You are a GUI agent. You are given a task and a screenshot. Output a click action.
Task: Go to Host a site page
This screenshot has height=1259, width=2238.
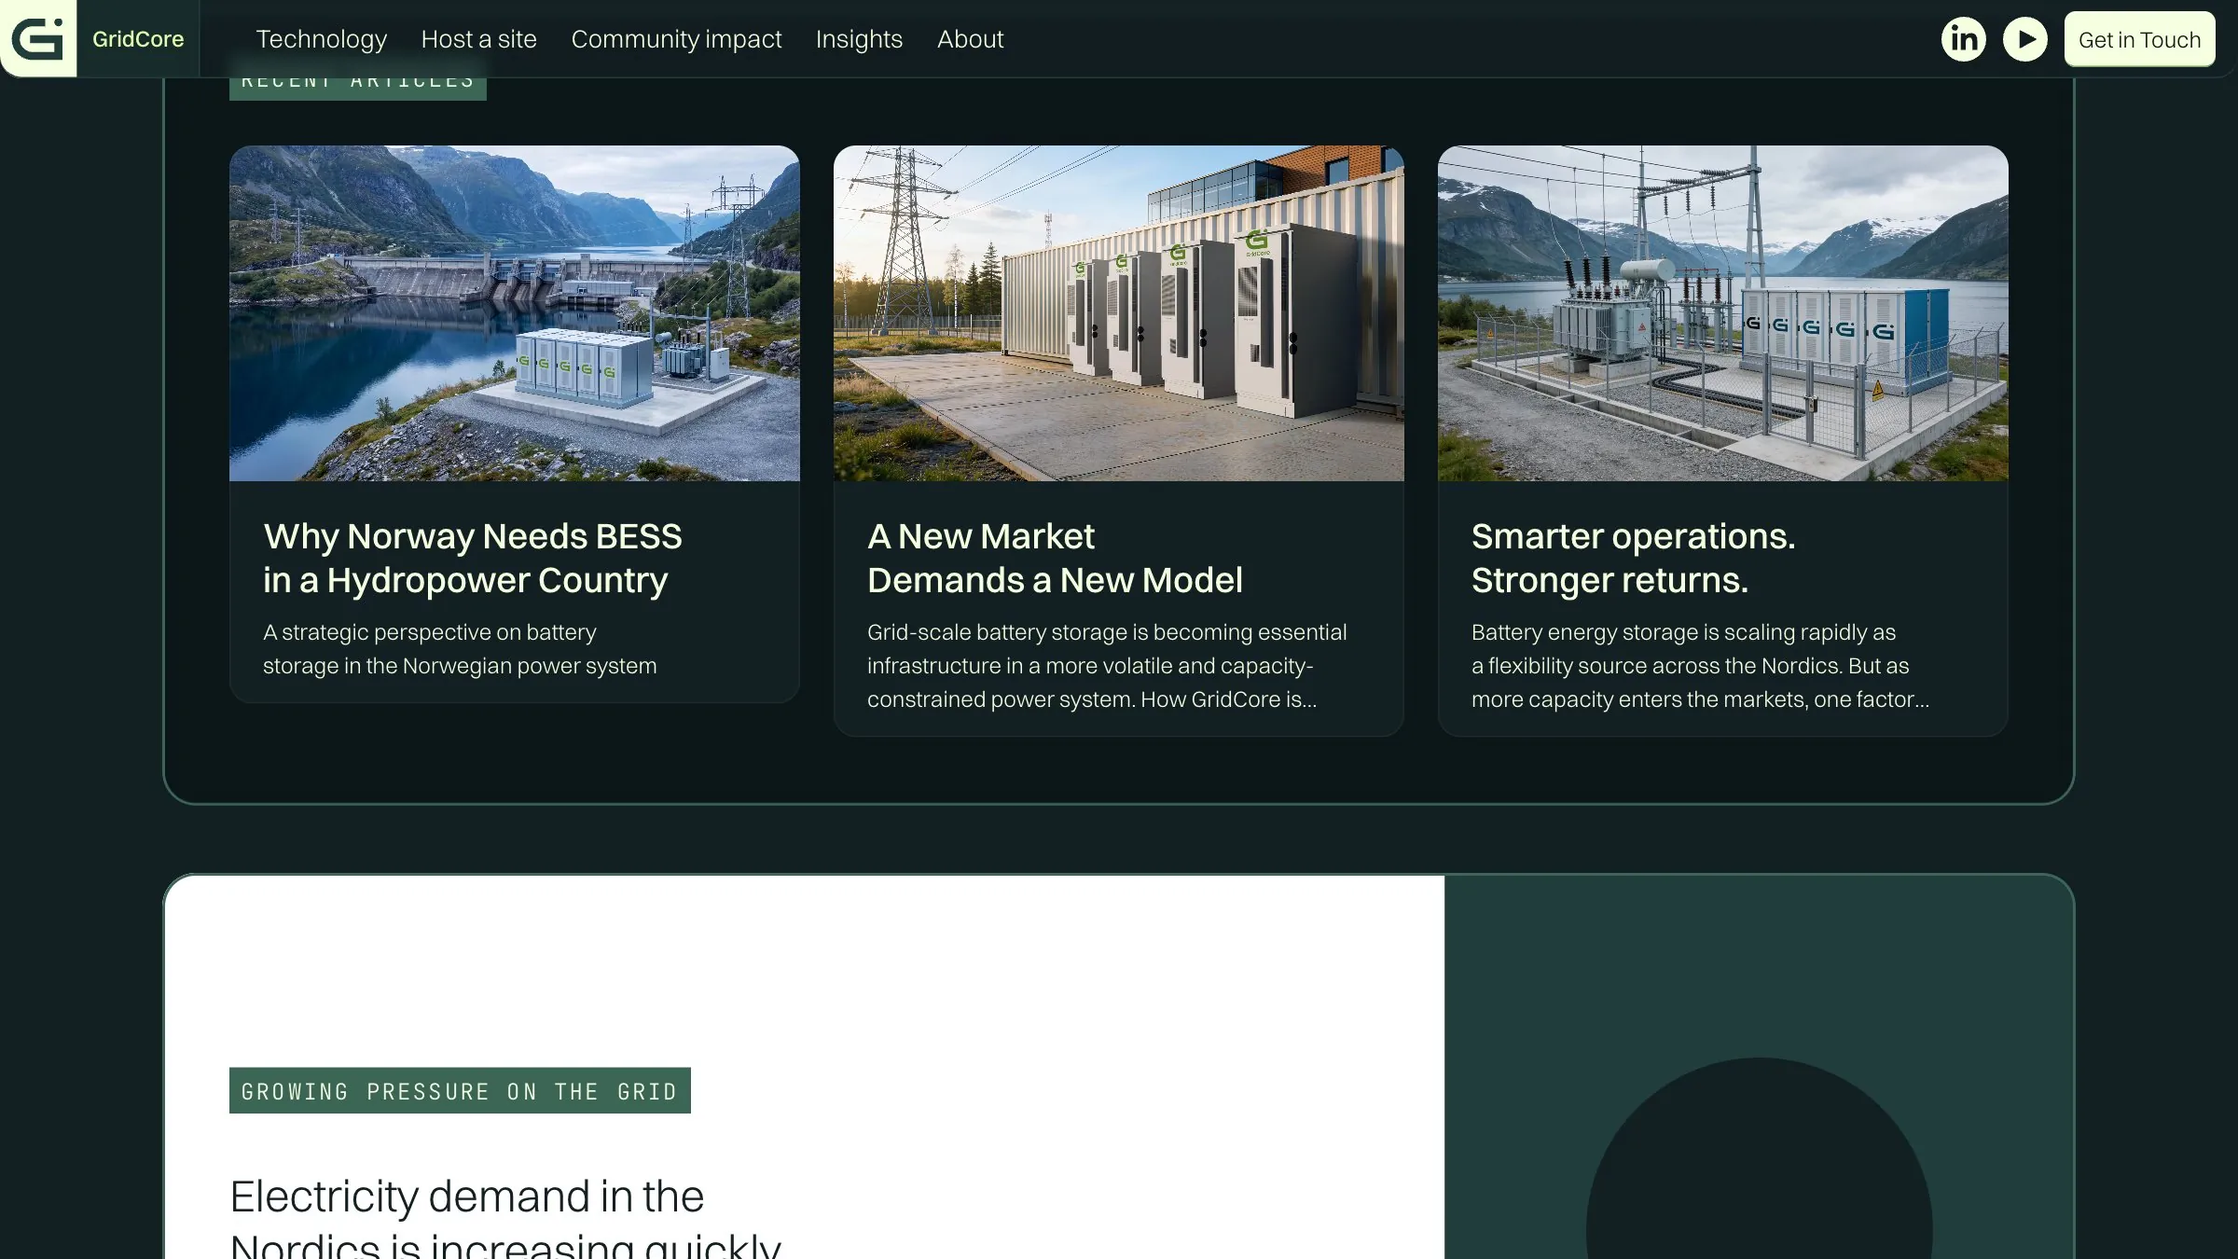tap(478, 39)
